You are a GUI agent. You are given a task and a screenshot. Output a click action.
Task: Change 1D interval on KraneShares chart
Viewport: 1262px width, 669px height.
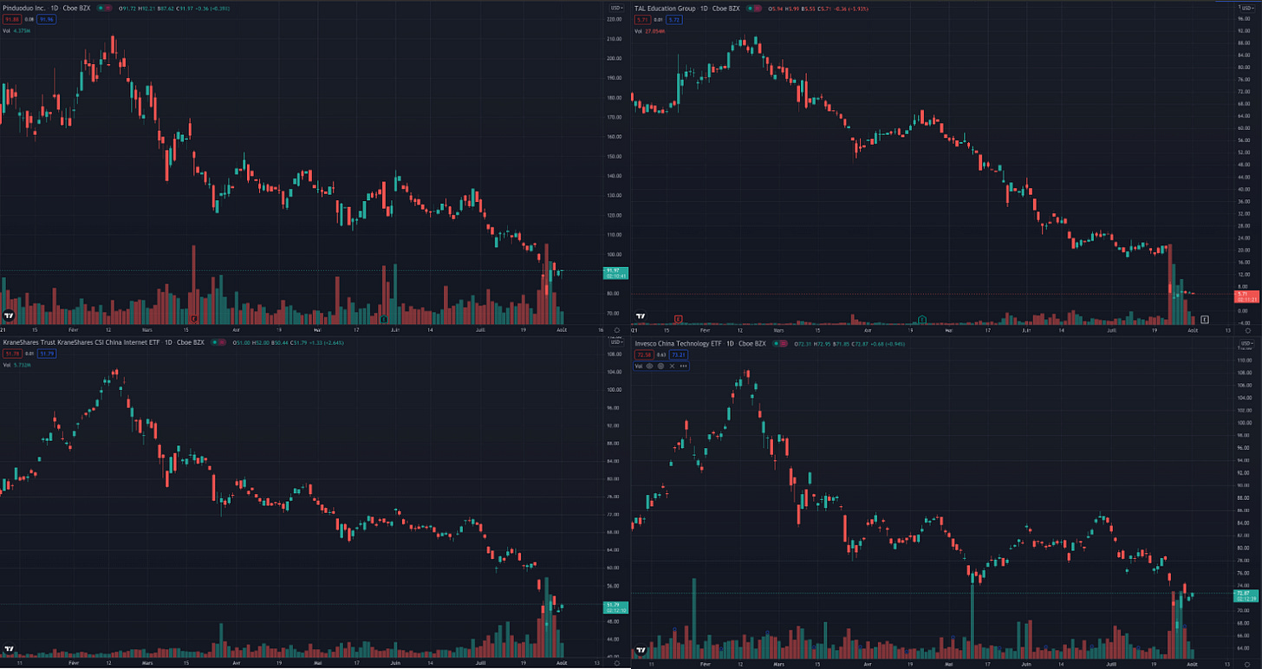click(168, 342)
